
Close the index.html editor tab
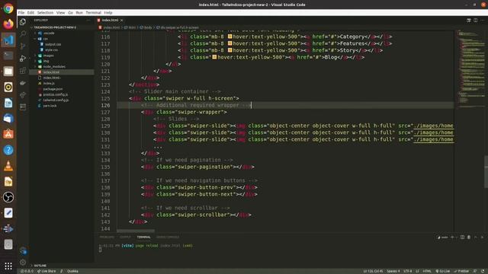pyautogui.click(x=122, y=21)
